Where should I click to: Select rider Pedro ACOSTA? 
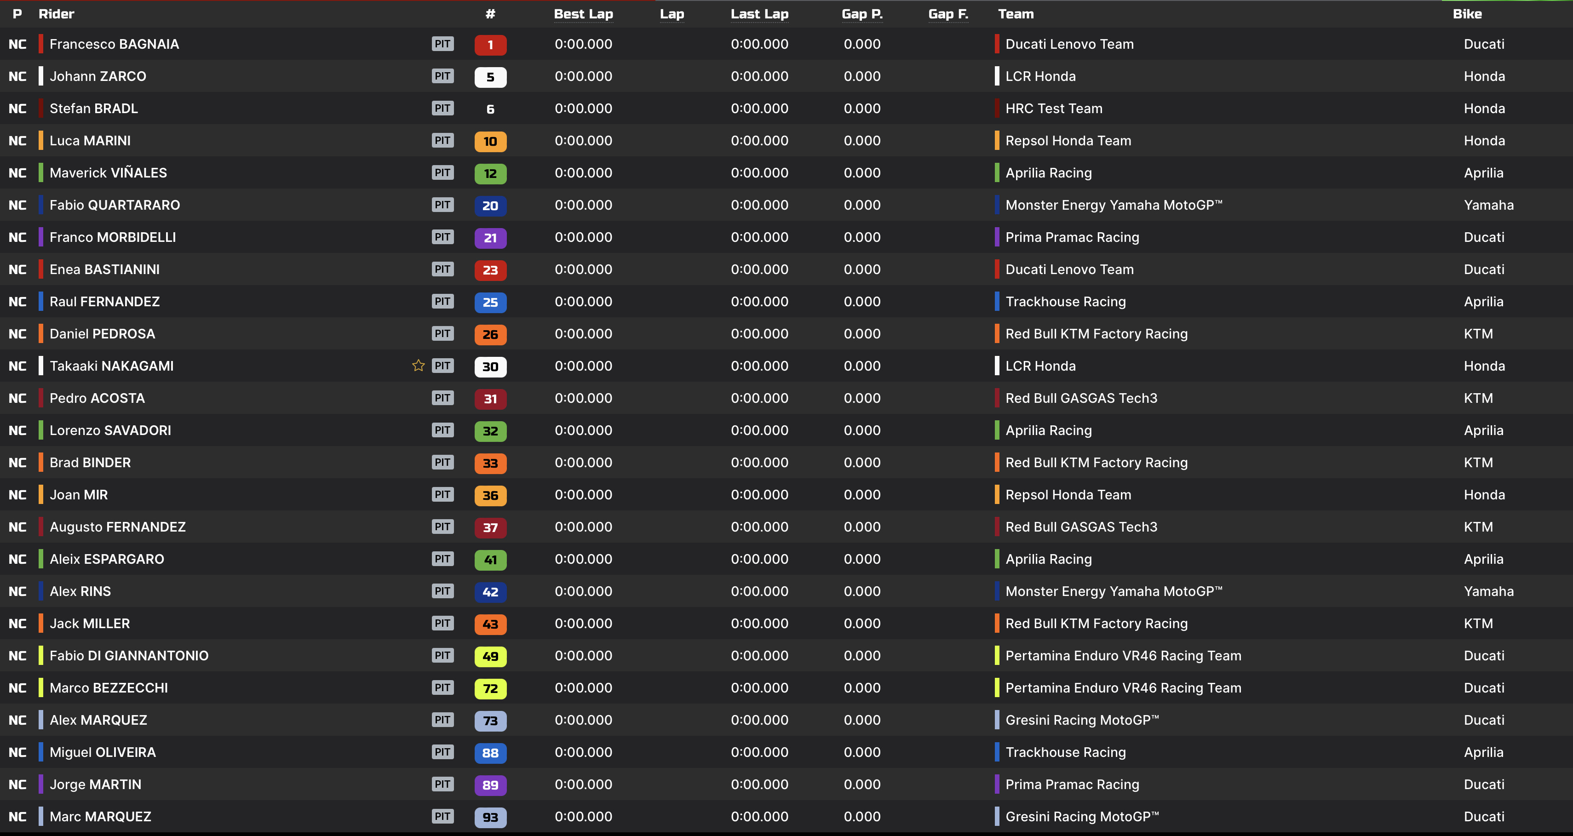97,398
